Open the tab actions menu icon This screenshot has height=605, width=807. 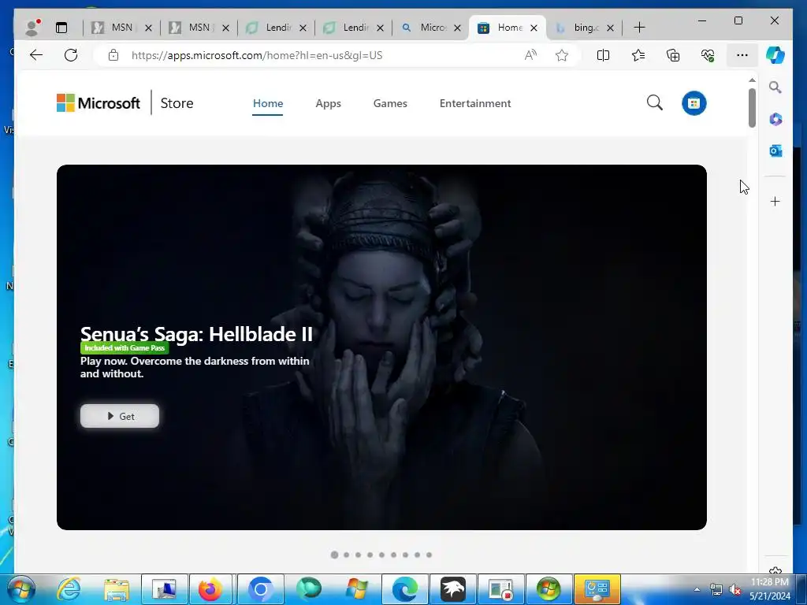61,28
